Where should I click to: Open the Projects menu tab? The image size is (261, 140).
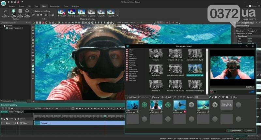12,6
